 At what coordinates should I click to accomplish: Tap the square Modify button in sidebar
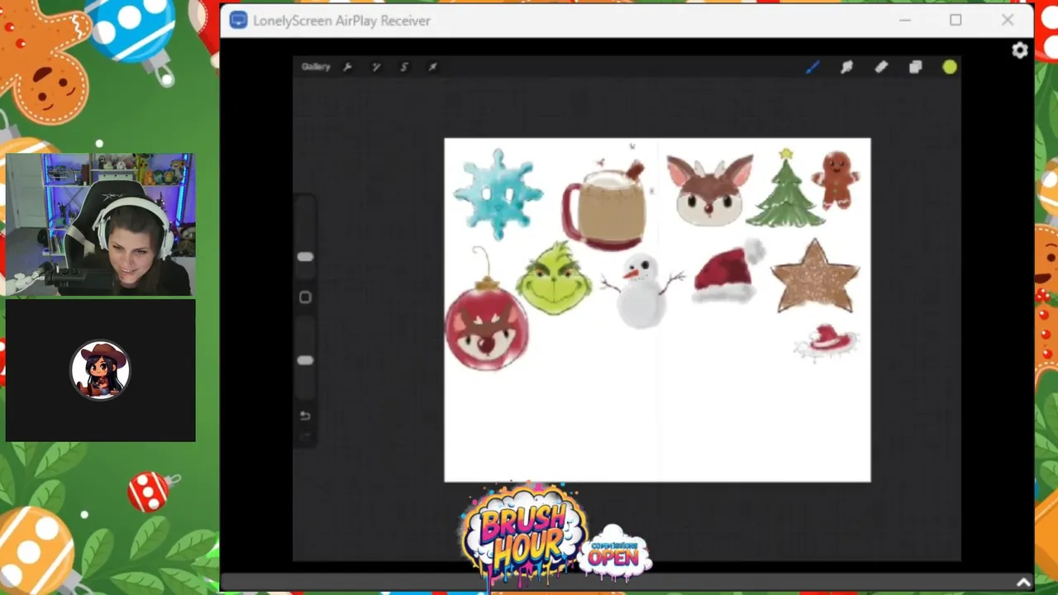[x=305, y=297]
